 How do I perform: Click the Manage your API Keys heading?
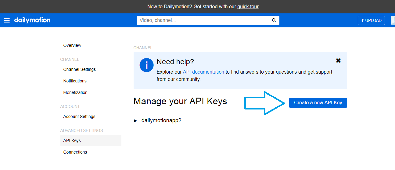point(180,101)
